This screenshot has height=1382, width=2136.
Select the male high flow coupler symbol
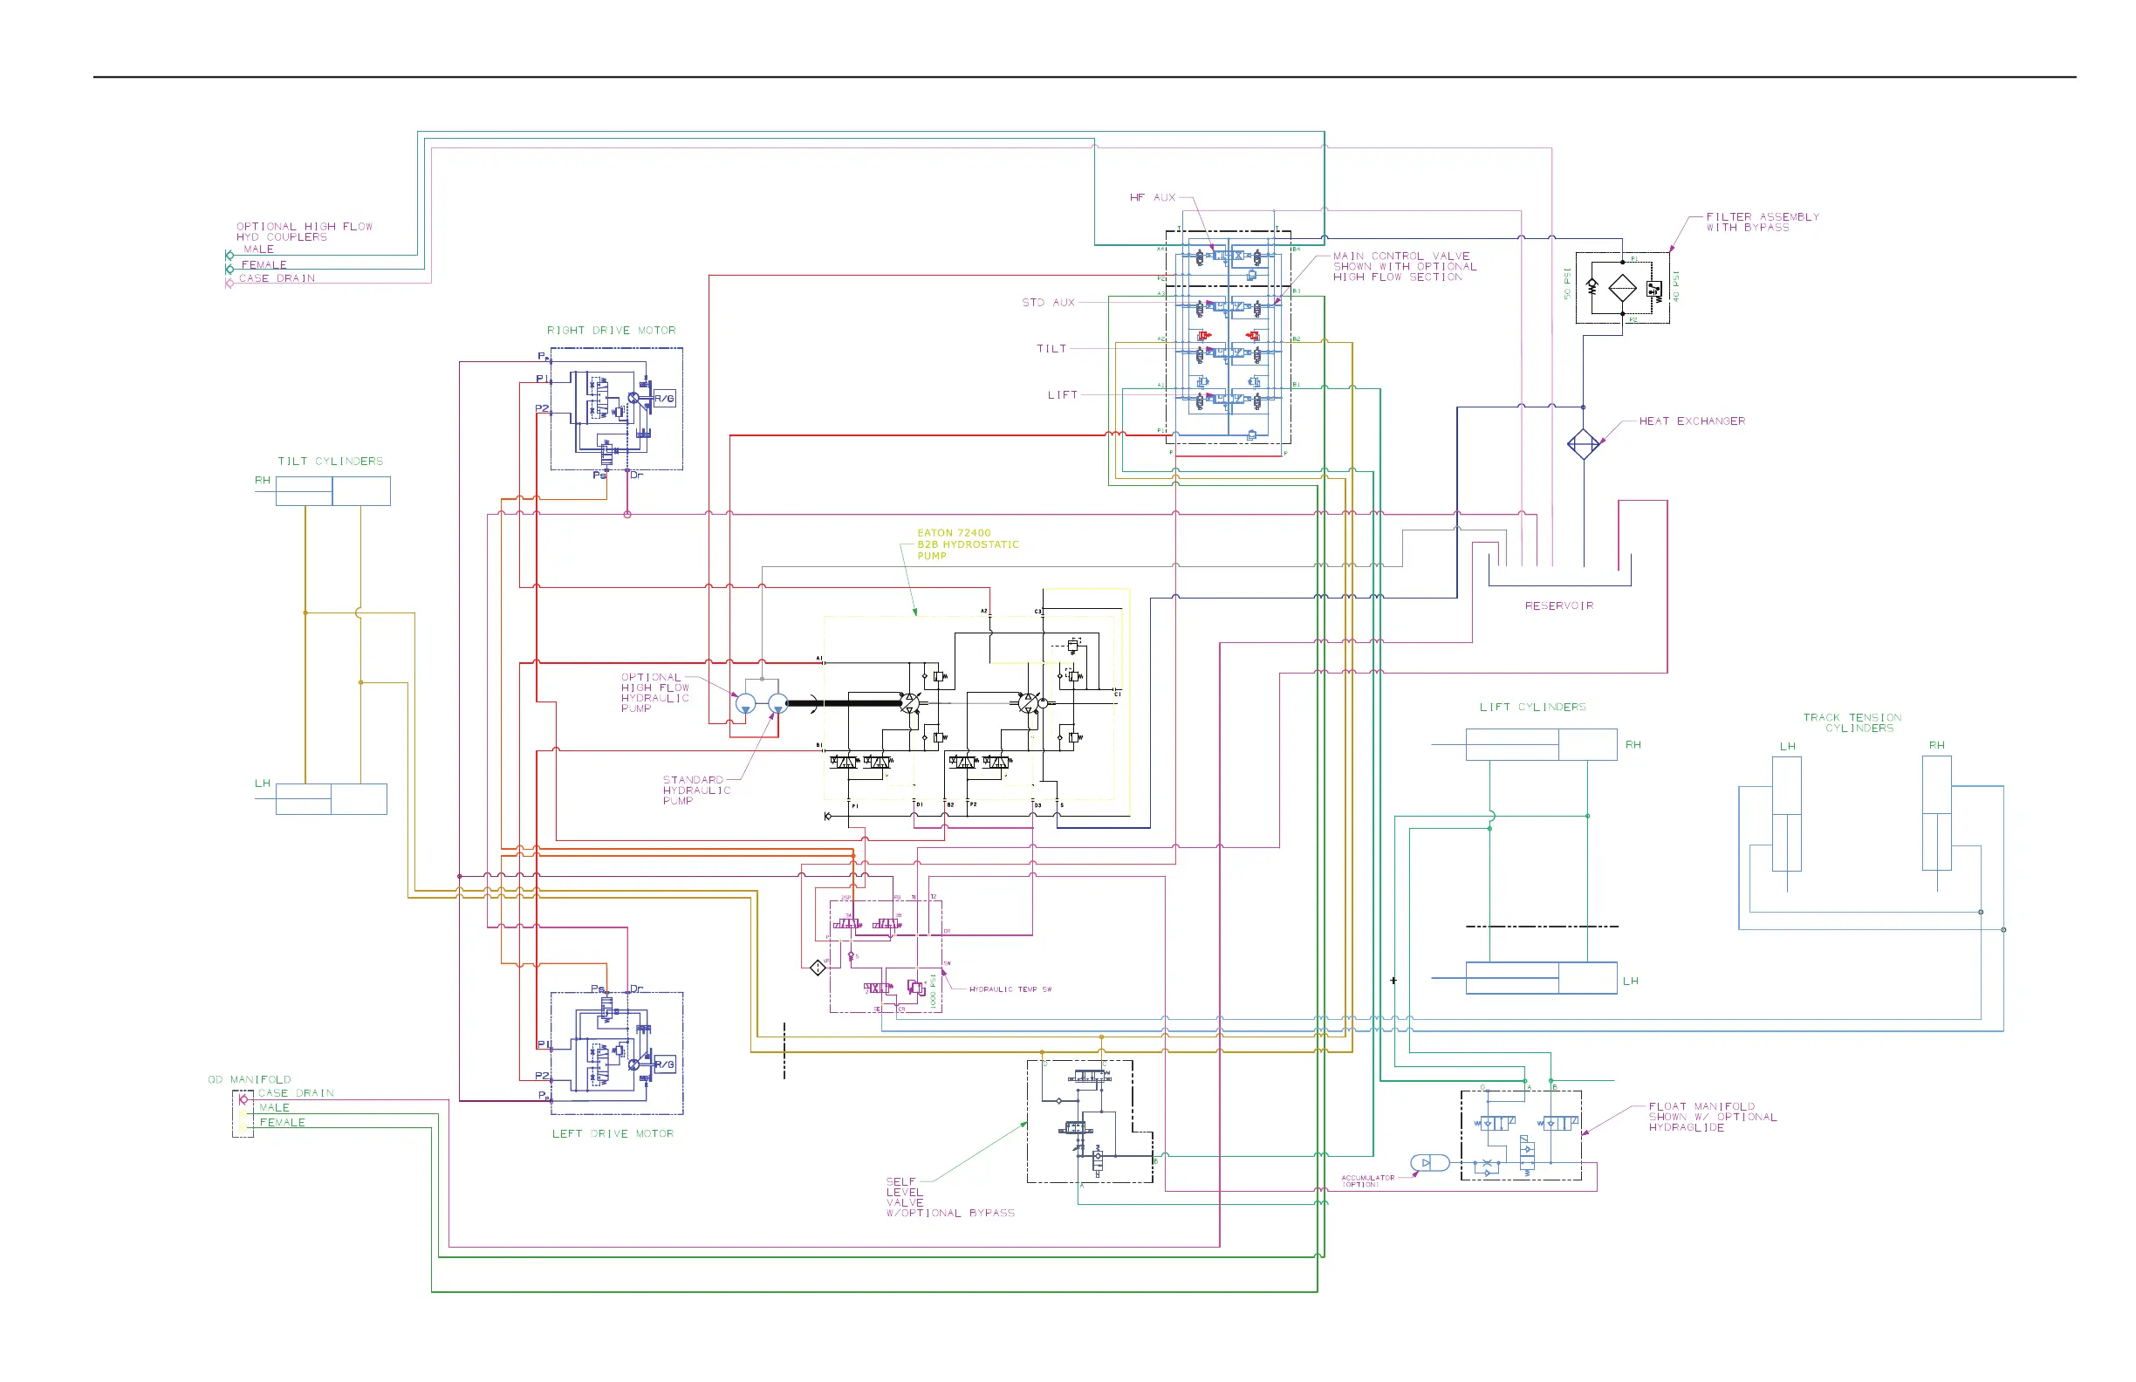[x=229, y=256]
